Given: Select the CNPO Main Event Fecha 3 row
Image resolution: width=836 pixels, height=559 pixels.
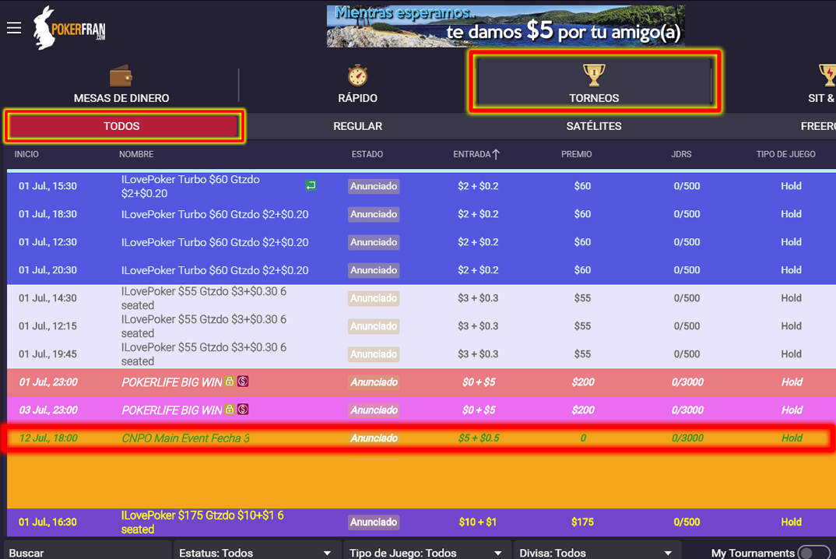Looking at the screenshot, I should (x=421, y=438).
